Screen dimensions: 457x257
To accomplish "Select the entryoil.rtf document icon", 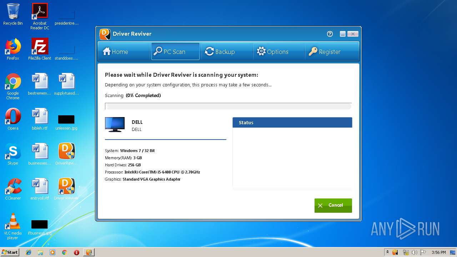I will coord(40,189).
